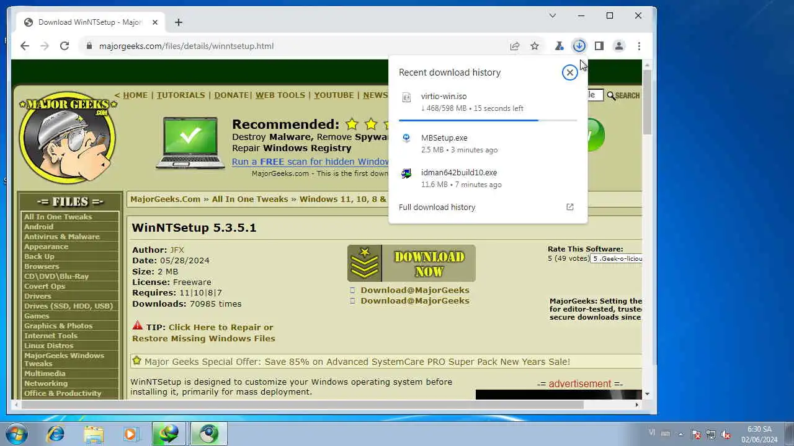Open Run a FREE scan link
The image size is (794, 446).
coord(310,162)
